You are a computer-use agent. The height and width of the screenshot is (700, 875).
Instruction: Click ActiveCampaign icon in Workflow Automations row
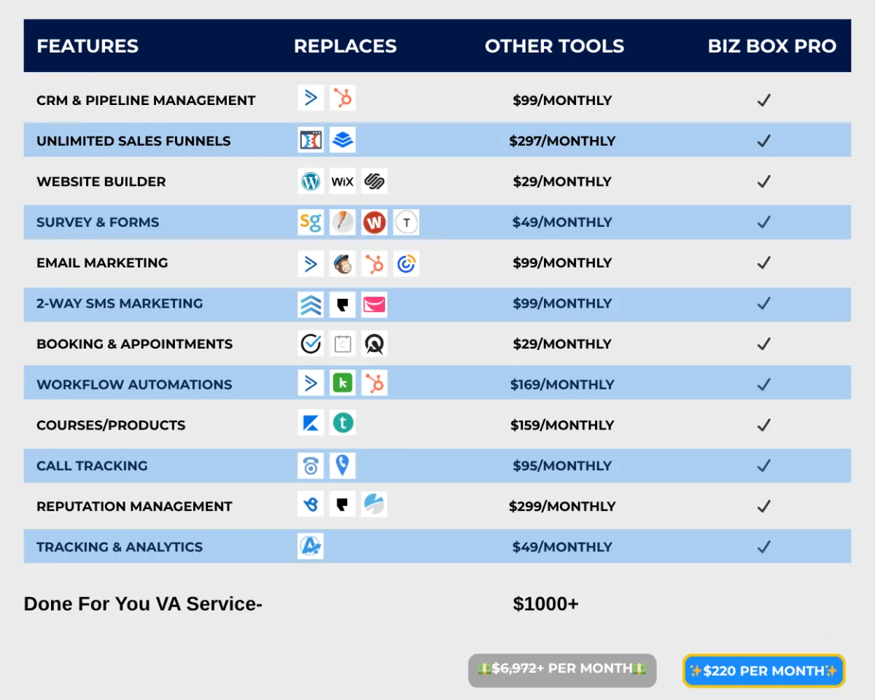311,383
